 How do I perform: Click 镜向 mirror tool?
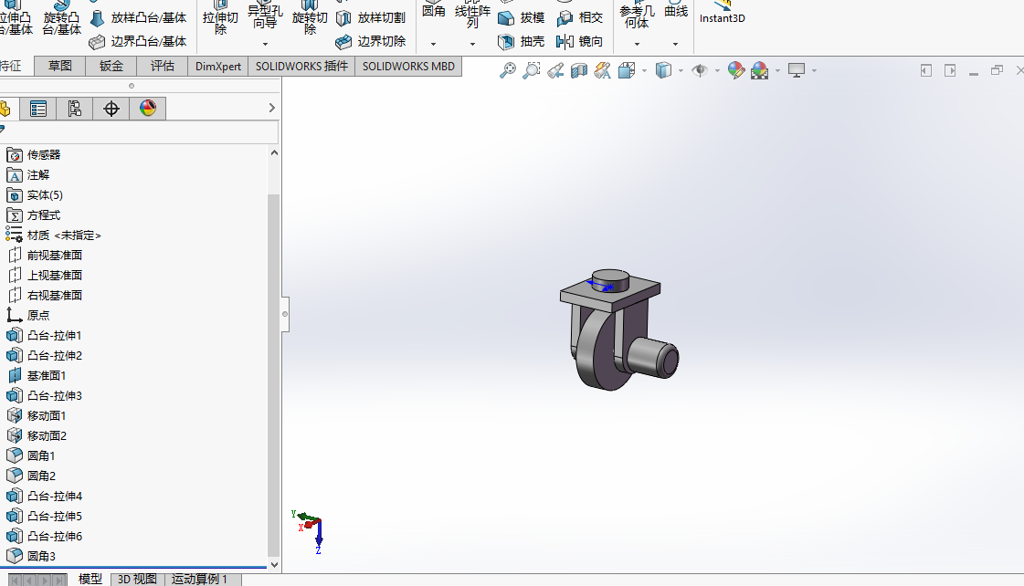tap(580, 41)
